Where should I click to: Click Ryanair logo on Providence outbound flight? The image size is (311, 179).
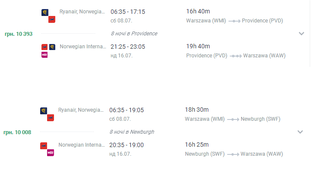pos(45,13)
